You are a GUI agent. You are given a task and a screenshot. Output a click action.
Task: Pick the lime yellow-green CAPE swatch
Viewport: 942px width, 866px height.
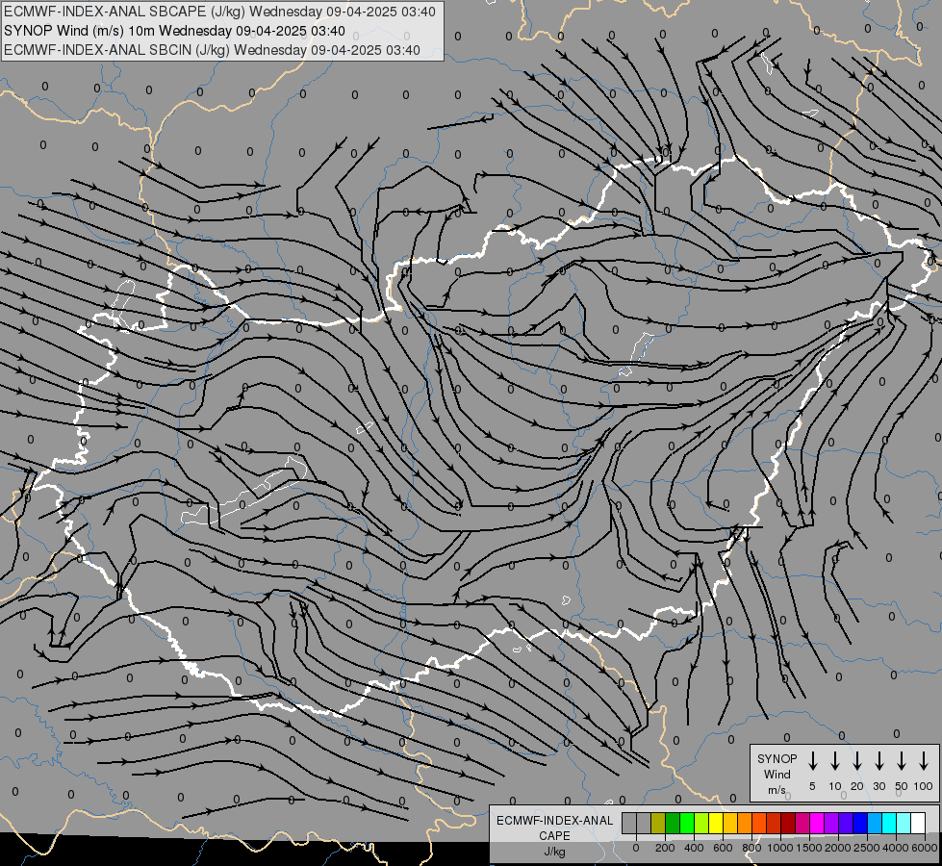(701, 823)
